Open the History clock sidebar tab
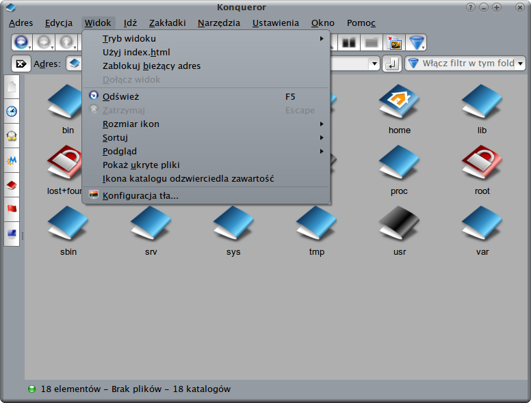Screen dimensions: 531x403 [x=12, y=111]
